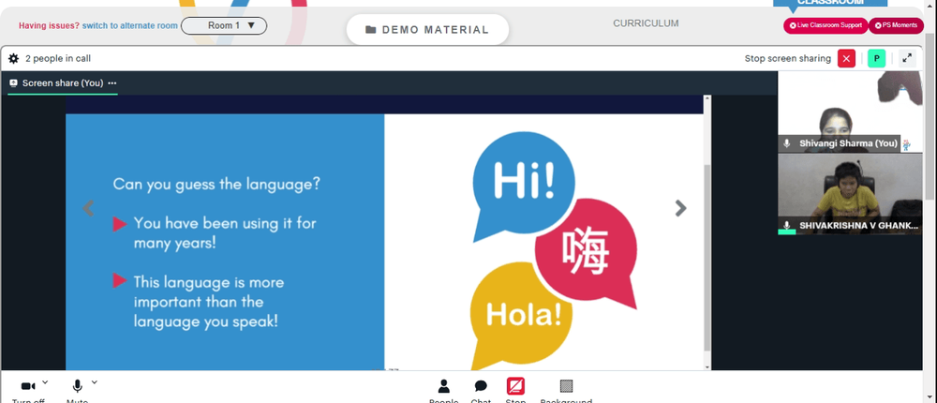Select the SHIVAKRISHNA V GHANK video tile
The width and height of the screenshot is (937, 403).
(x=850, y=194)
